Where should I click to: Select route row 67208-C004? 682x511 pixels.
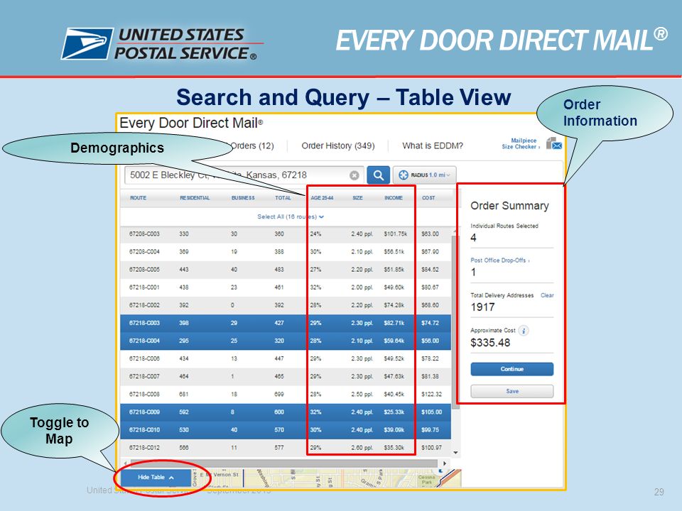[x=286, y=252]
